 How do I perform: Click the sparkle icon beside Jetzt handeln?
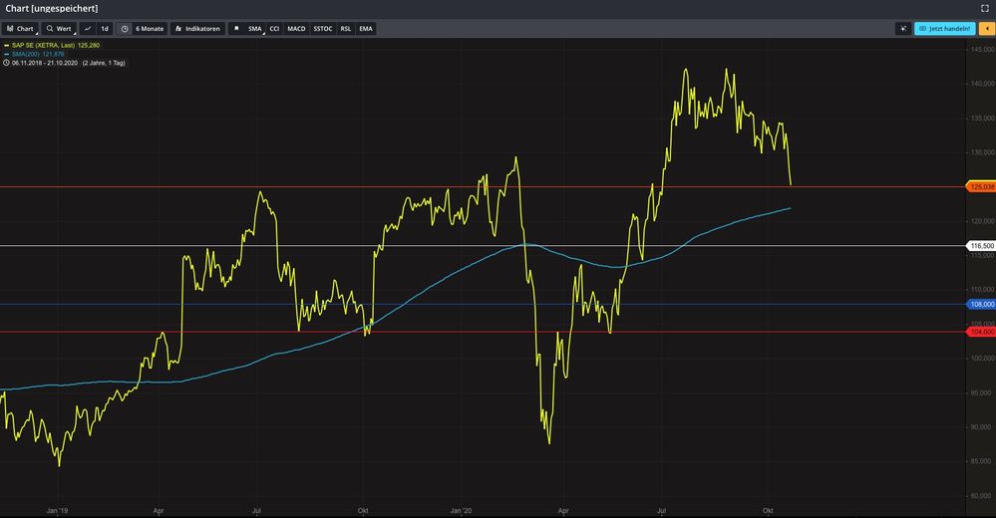tap(902, 29)
